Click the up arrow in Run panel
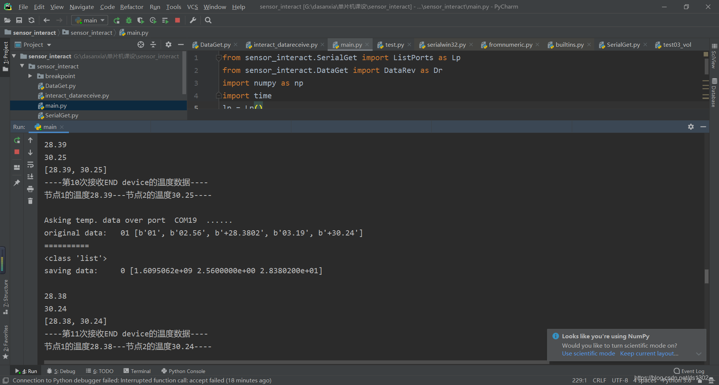The height and width of the screenshot is (385, 719). [x=30, y=140]
